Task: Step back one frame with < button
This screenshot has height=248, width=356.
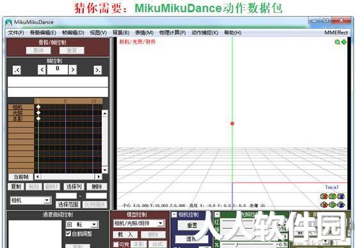Action: (x=42, y=70)
